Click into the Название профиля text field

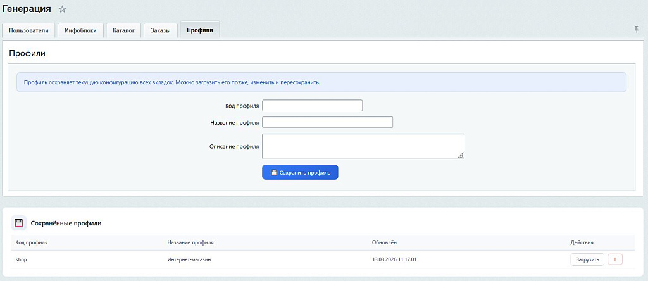[327, 122]
